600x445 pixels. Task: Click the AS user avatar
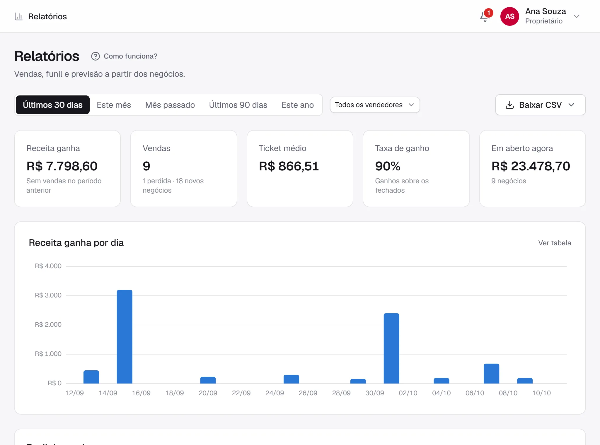click(509, 16)
